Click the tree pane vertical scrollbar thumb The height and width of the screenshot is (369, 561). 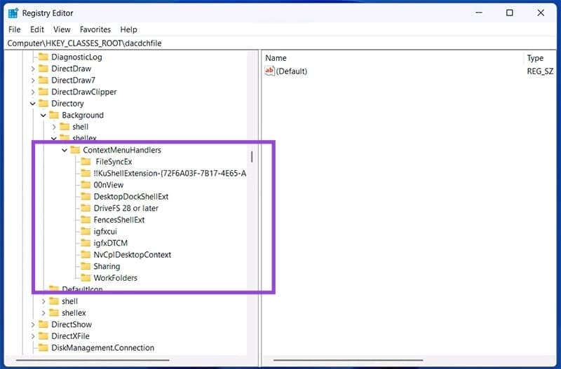pos(252,157)
